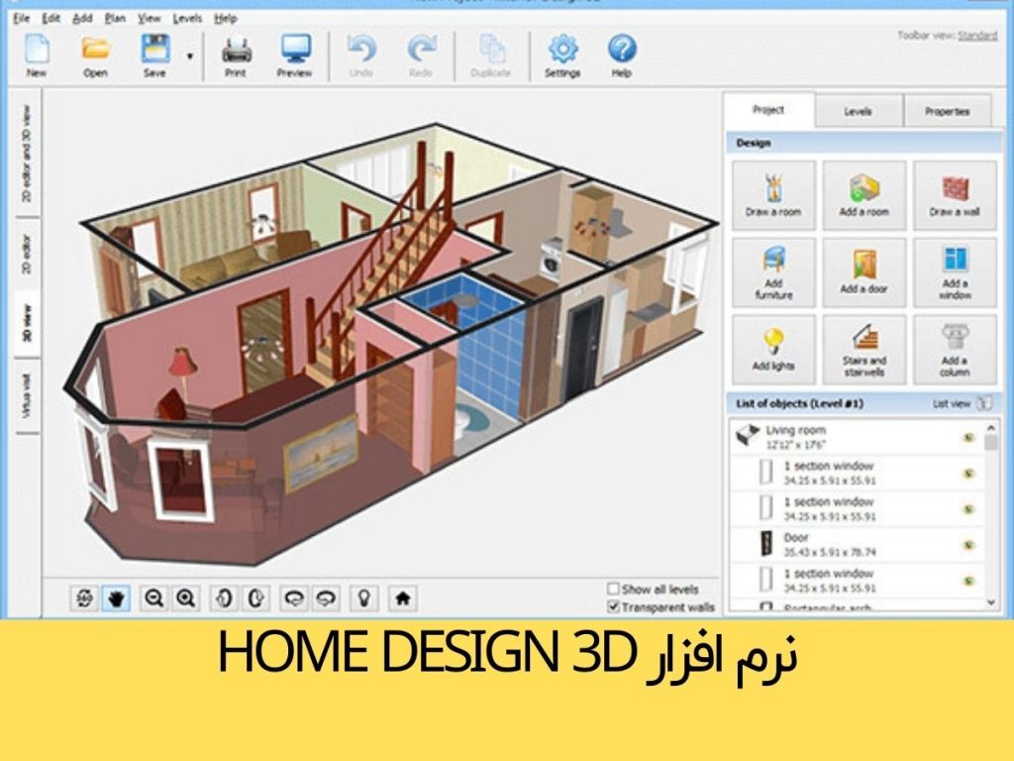Open the Help menu
This screenshot has height=761, width=1014.
225,18
